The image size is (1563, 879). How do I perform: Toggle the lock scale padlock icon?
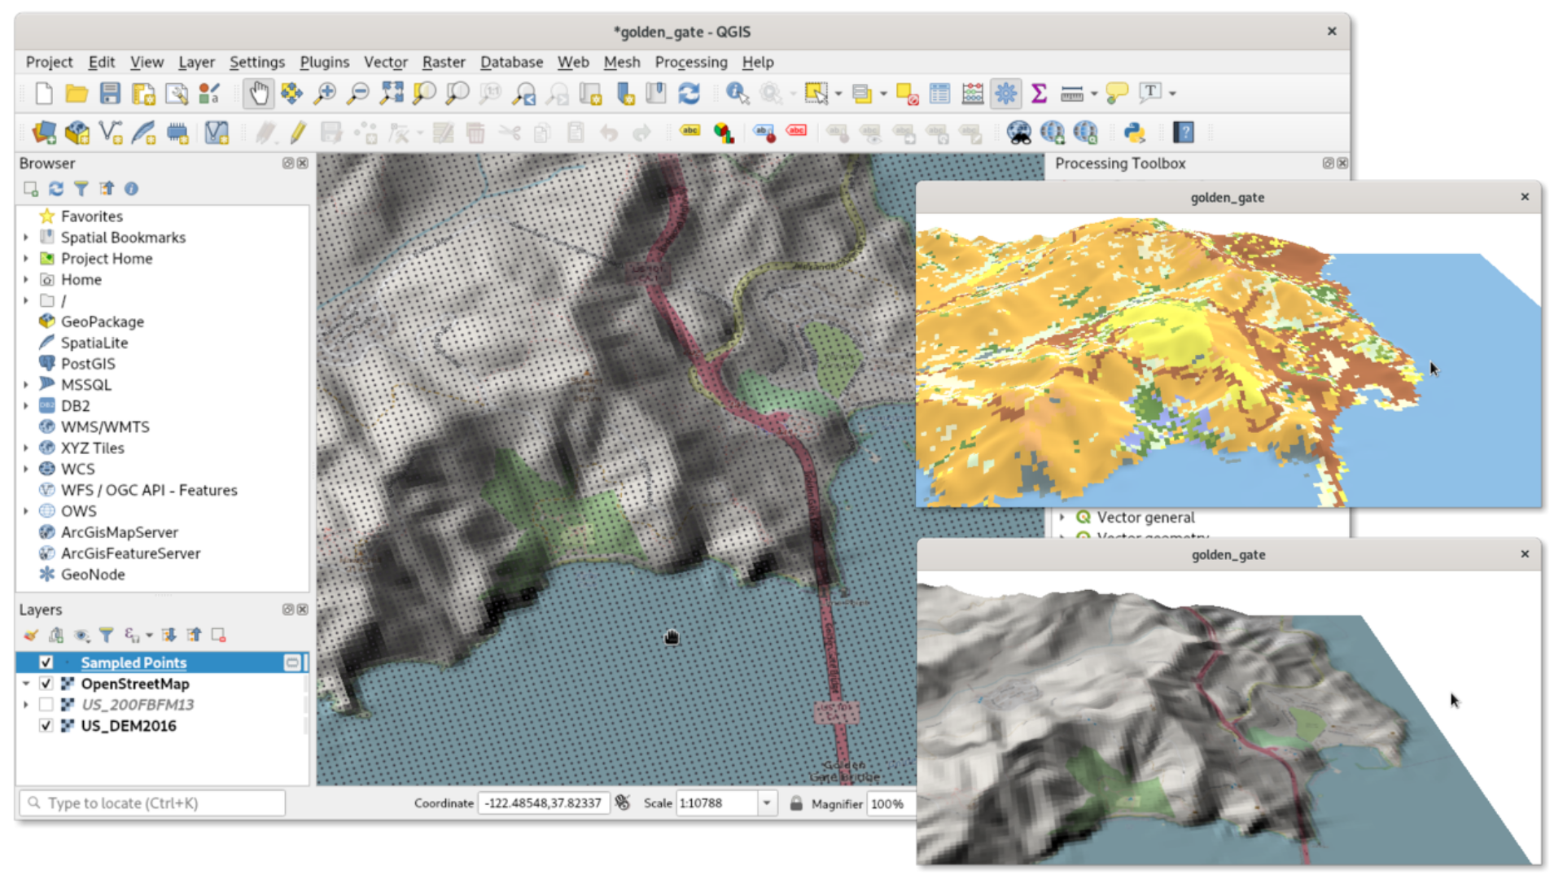796,803
